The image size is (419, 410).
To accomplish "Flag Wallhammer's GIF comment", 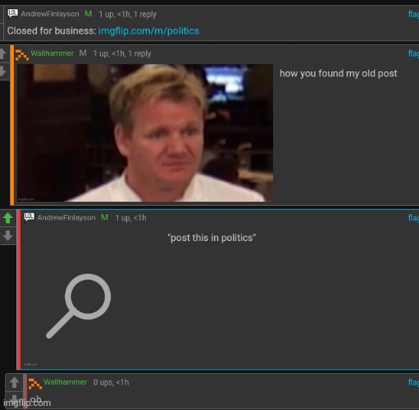I will 413,53.
